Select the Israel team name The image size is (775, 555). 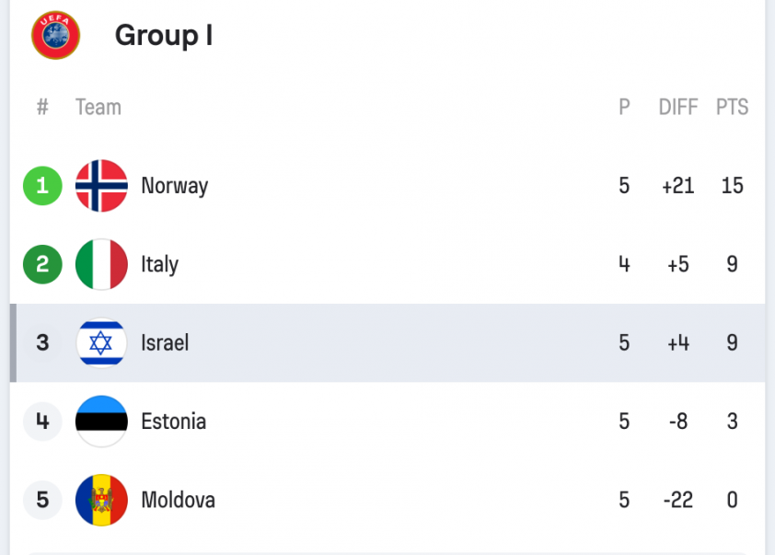165,343
